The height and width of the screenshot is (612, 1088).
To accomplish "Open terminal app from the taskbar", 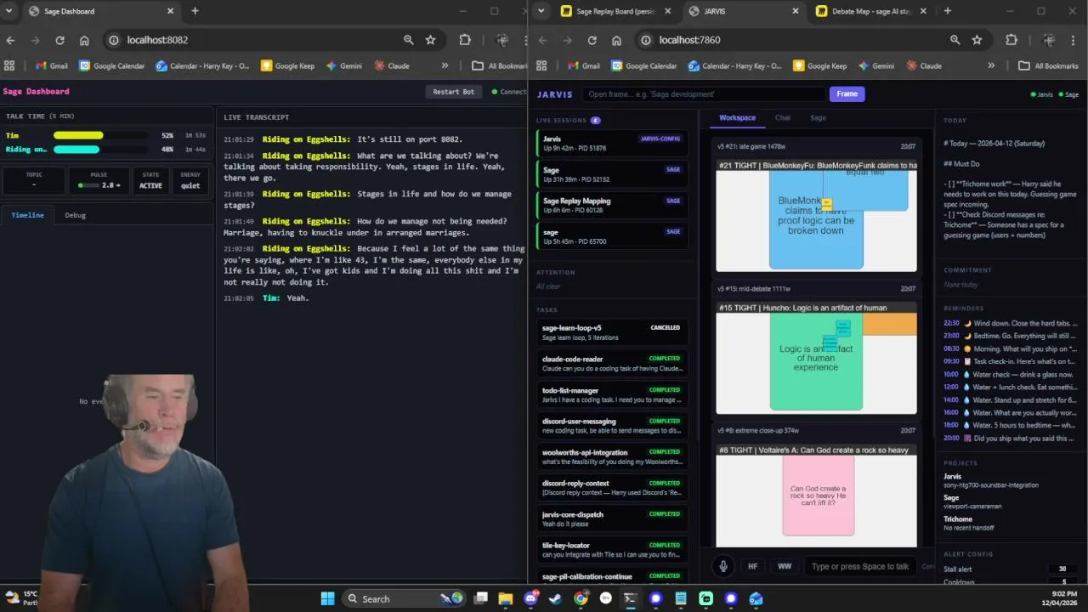I will 631,598.
